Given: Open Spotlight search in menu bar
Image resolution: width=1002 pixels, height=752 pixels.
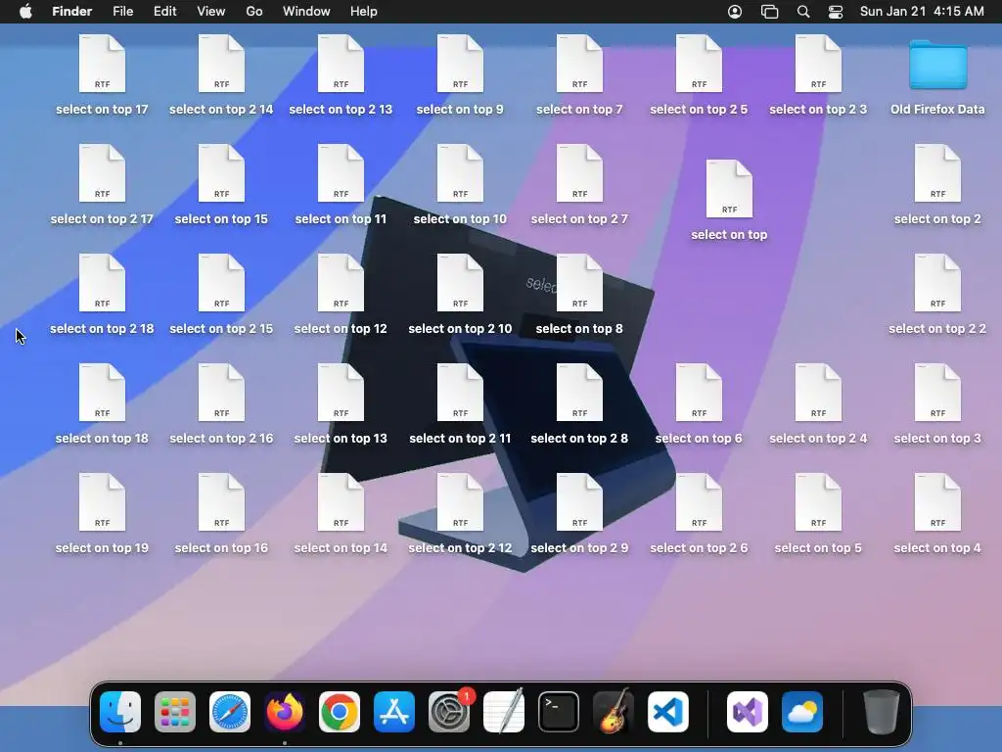Looking at the screenshot, I should [x=803, y=12].
